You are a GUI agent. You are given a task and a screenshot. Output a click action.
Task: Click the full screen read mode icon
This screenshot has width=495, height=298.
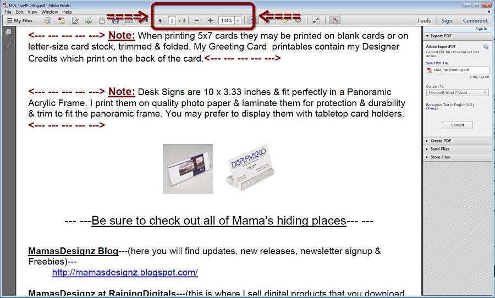click(x=316, y=20)
